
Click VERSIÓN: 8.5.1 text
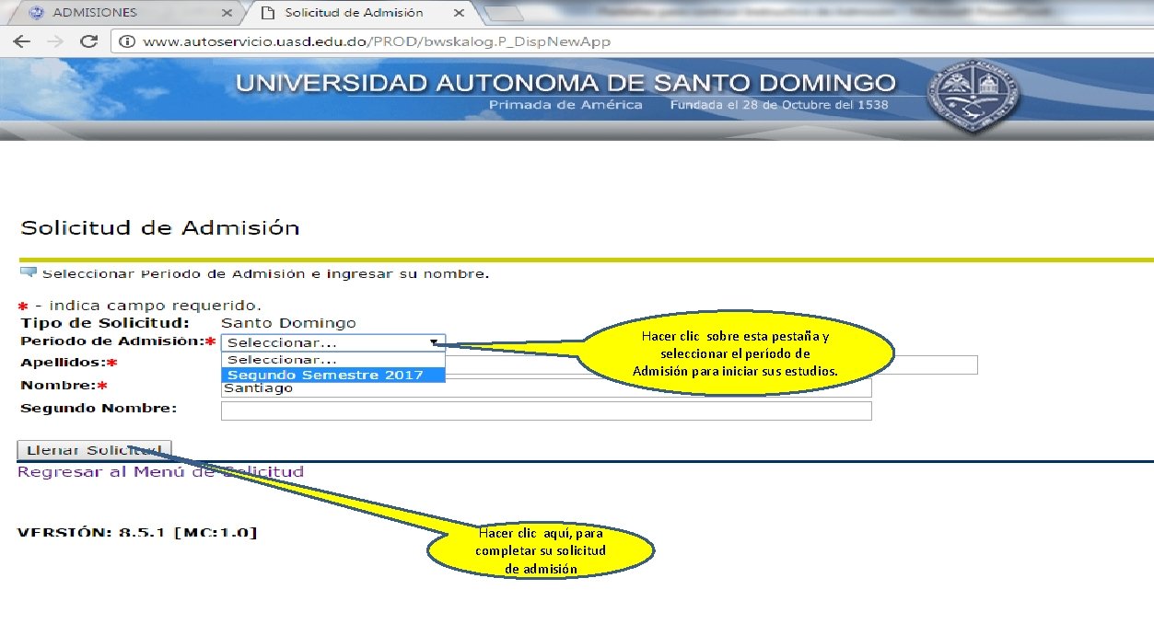[x=137, y=533]
